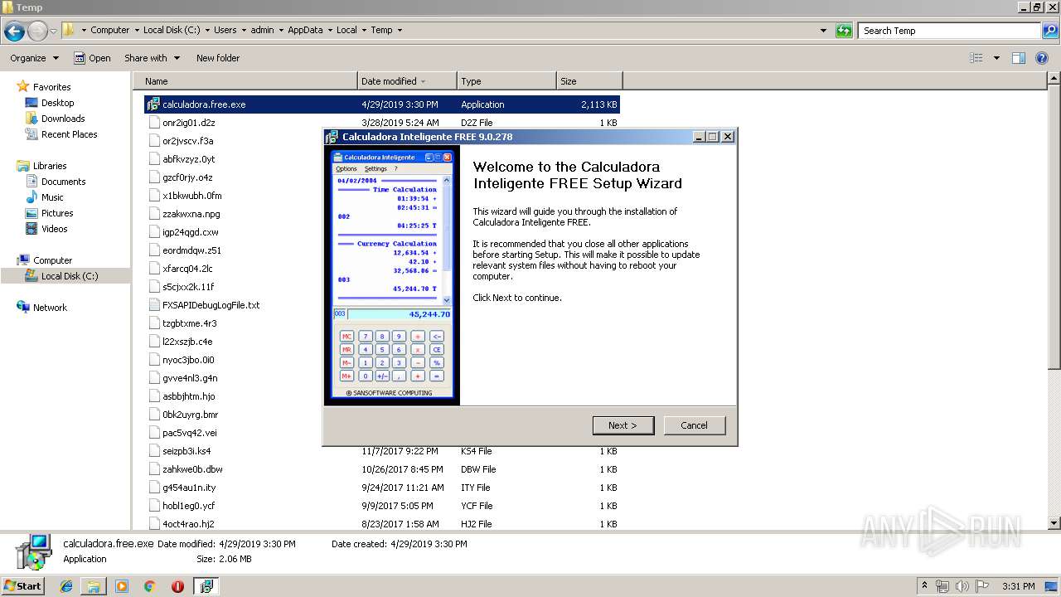Click Local in the address breadcrumb
The height and width of the screenshot is (597, 1061).
(346, 30)
